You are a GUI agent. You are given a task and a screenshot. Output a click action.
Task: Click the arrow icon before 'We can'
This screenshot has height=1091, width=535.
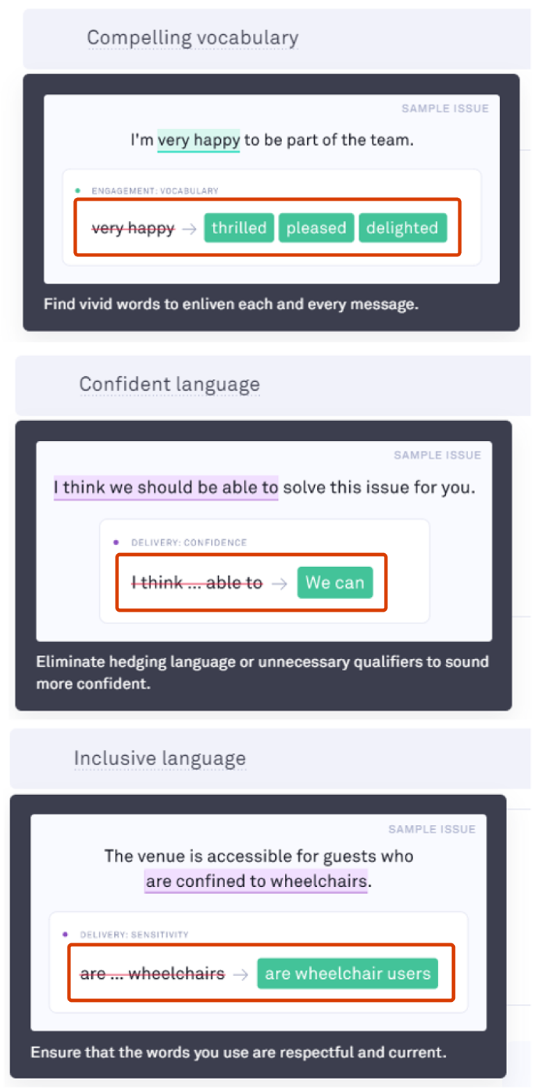click(279, 583)
